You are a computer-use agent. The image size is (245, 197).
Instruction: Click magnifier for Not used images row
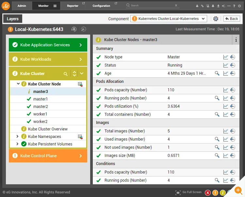click(x=217, y=147)
